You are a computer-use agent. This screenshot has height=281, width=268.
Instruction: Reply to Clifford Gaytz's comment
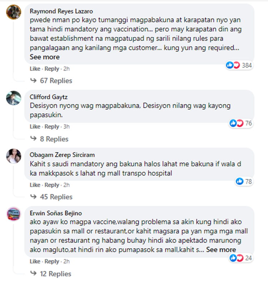pos(52,127)
